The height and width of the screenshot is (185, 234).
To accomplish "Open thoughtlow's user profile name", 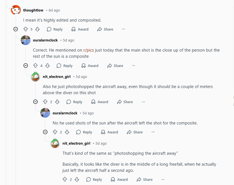I will click(33, 10).
